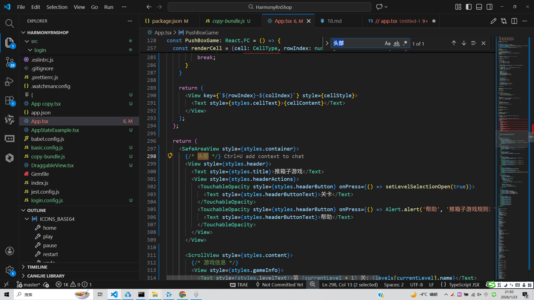Toggle Match Case in the find widget

(387, 43)
